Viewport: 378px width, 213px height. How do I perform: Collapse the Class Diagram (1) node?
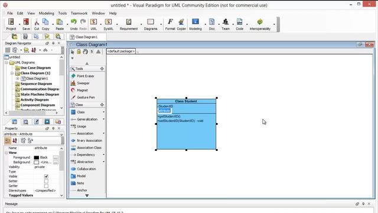12,73
